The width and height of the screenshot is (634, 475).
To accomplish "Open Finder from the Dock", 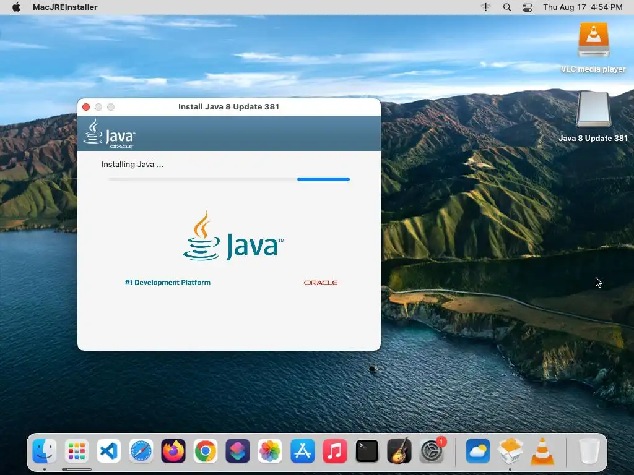I will 44,451.
